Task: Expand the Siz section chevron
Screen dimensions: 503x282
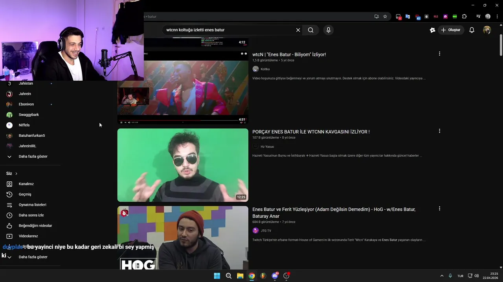Action: pyautogui.click(x=16, y=174)
